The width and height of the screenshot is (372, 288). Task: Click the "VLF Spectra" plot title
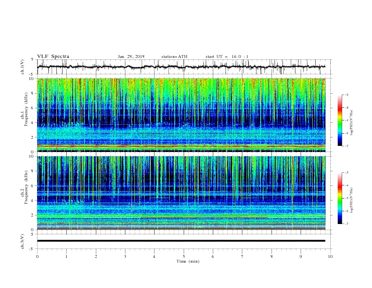pyautogui.click(x=53, y=56)
